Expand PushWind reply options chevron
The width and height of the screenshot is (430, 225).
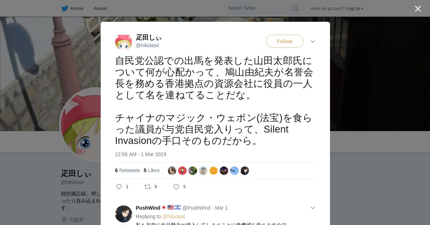click(313, 208)
